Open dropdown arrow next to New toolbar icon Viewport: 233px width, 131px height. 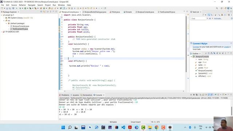[x=4, y=8]
